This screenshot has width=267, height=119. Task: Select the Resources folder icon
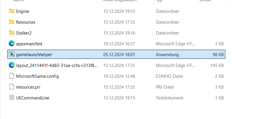click(12, 22)
